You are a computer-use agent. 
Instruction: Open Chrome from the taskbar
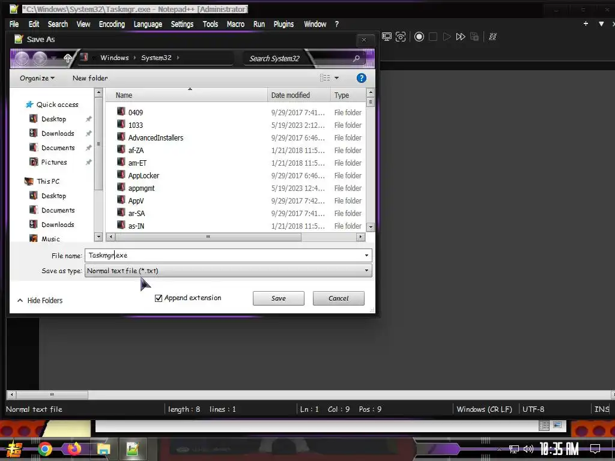click(x=44, y=449)
